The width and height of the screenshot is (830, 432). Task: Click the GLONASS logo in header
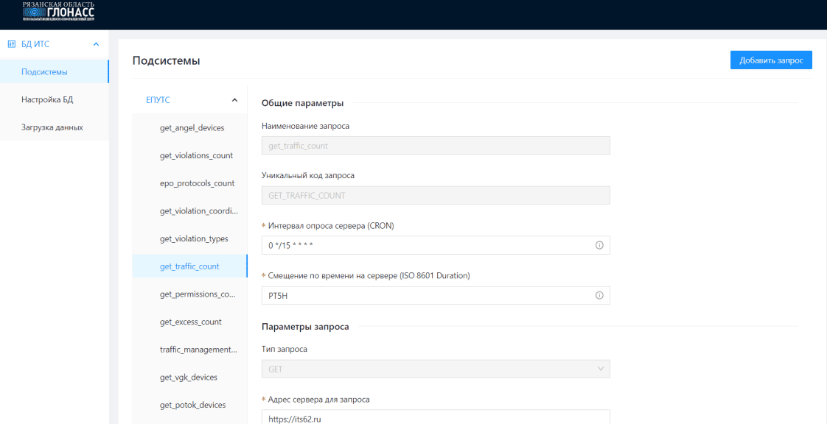tap(58, 13)
